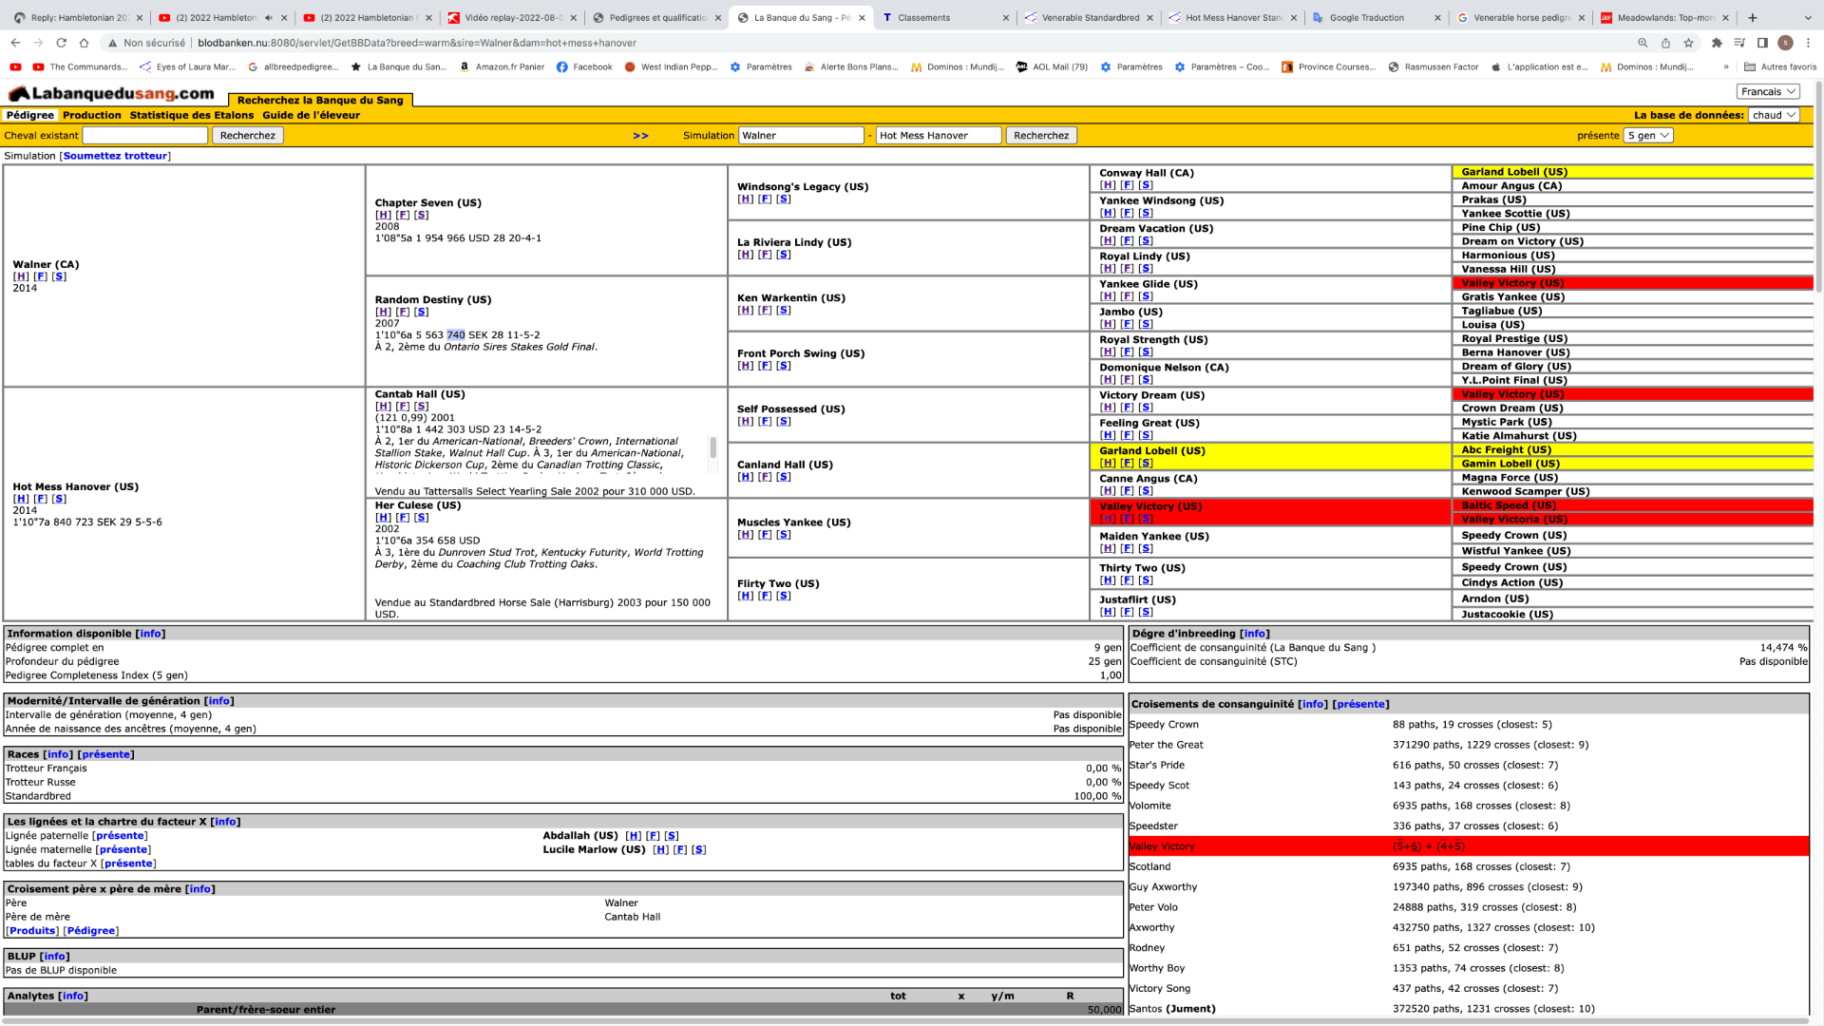This screenshot has width=1824, height=1026.
Task: Click the [S] link under Random Destiny (US)
Action: (422, 312)
